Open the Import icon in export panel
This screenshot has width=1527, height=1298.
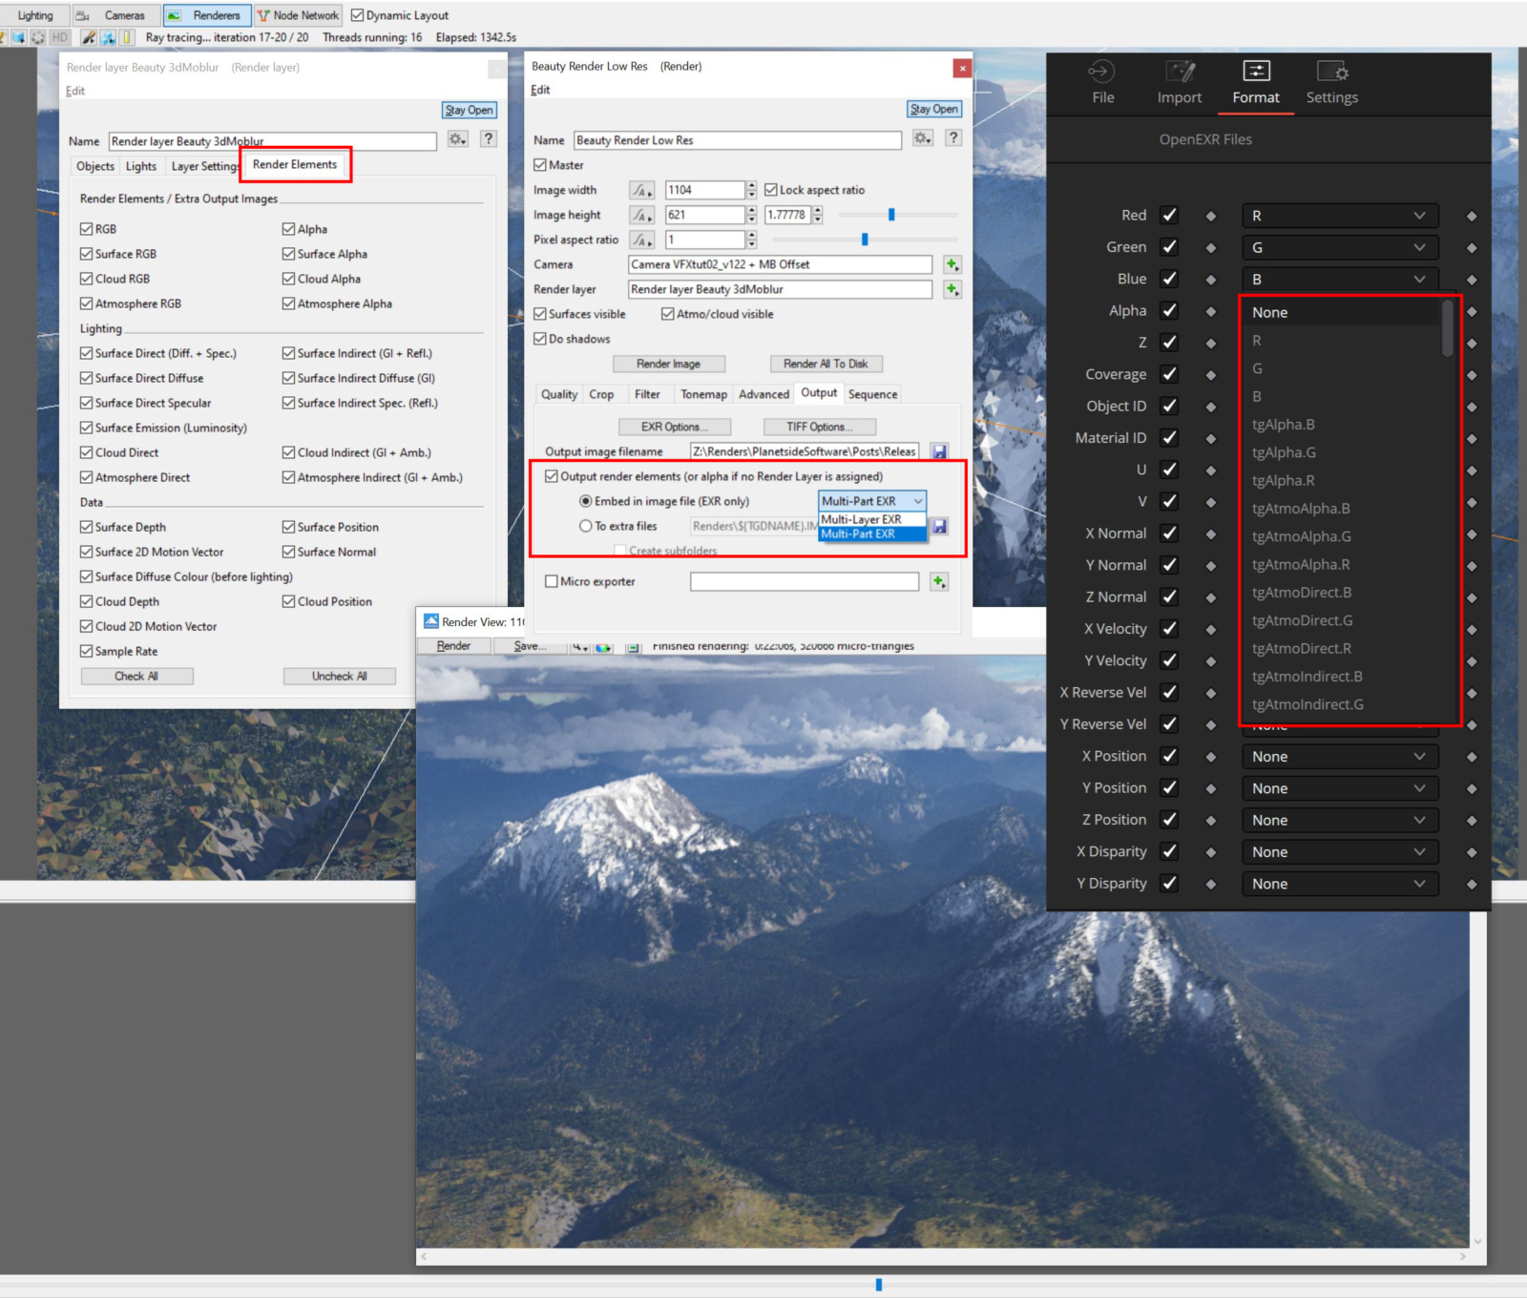(x=1180, y=72)
